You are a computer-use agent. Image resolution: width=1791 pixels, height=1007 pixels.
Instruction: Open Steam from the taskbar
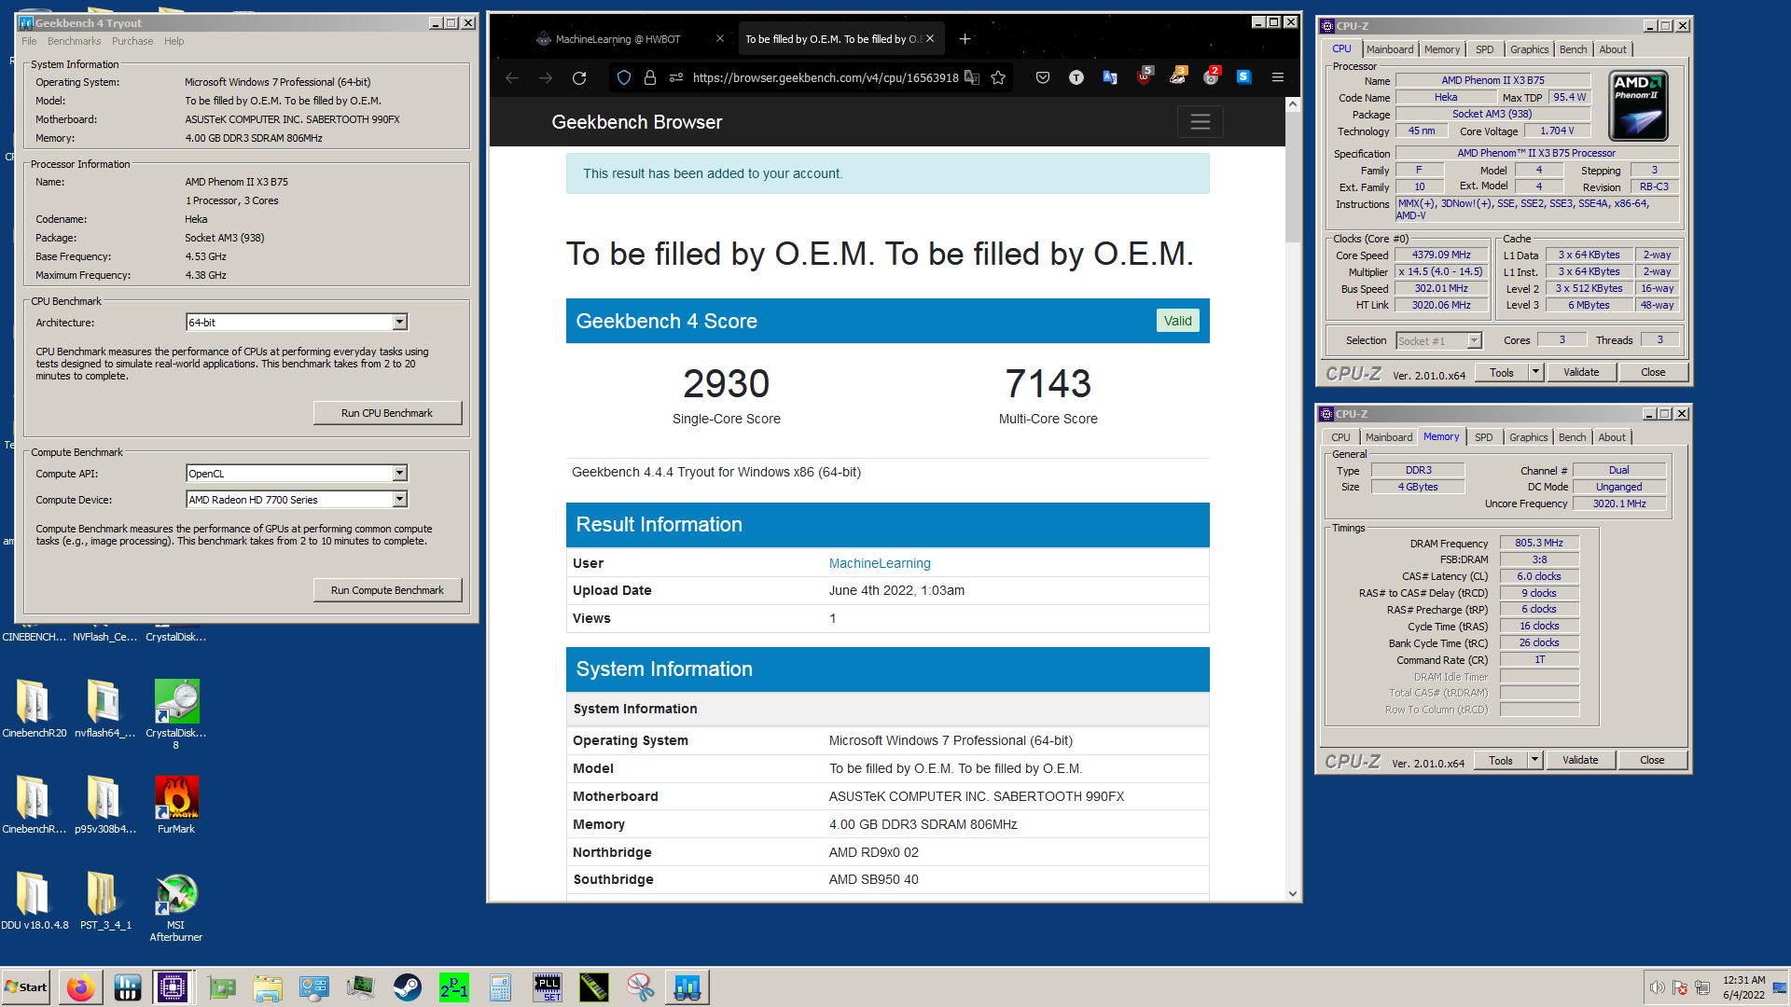(407, 987)
